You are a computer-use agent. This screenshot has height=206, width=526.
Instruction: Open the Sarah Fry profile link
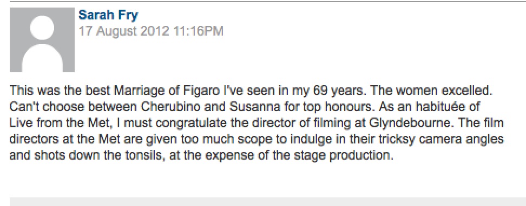coord(108,15)
